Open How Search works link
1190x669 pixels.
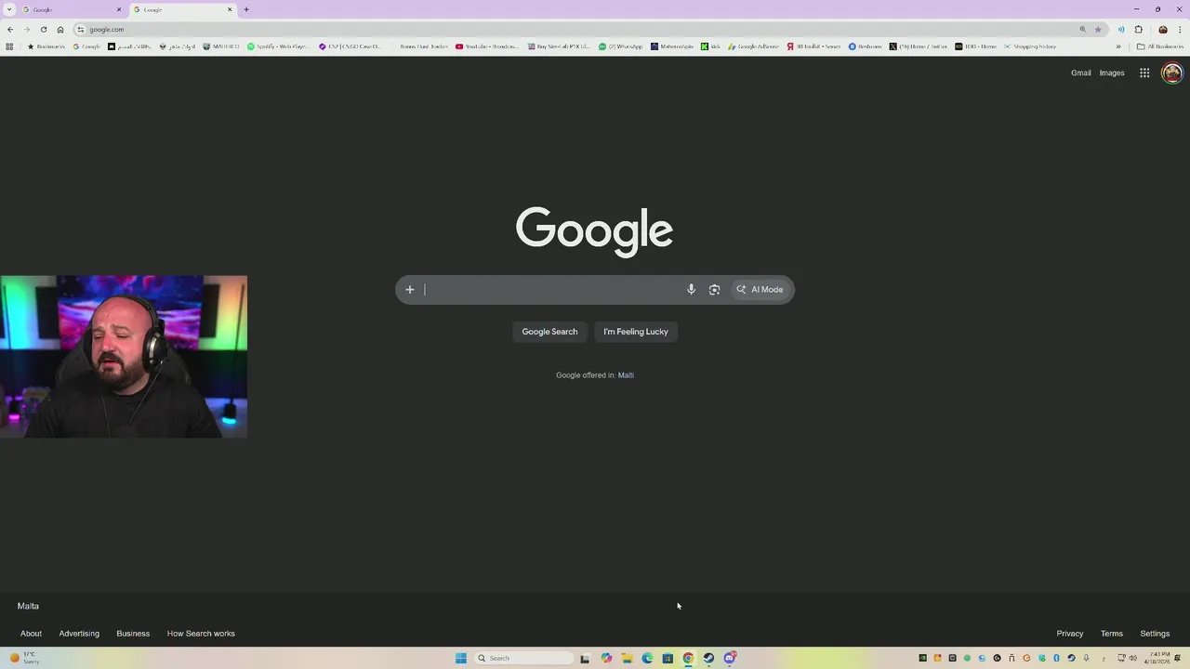pos(201,634)
